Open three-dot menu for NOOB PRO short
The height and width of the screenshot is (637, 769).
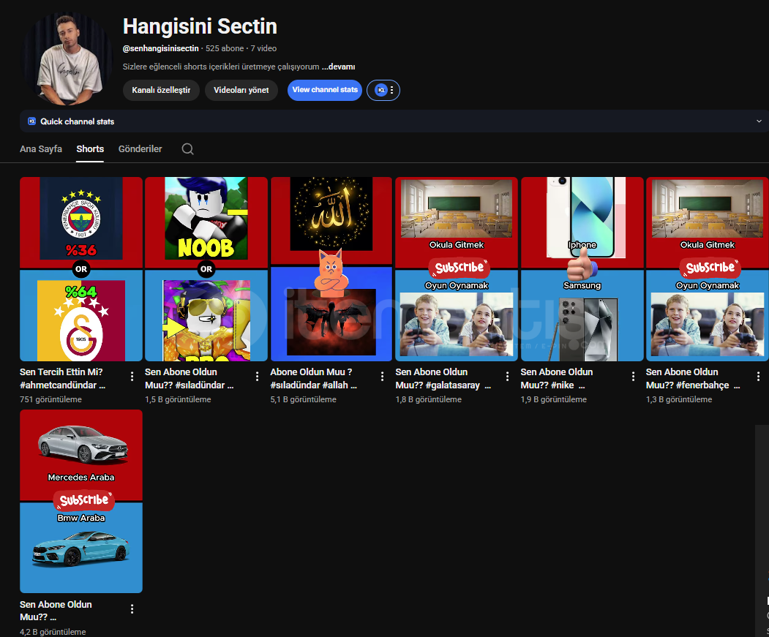(257, 377)
